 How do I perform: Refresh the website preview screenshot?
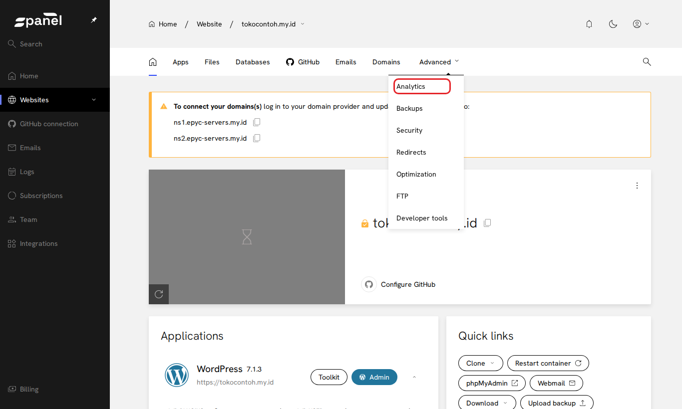159,294
